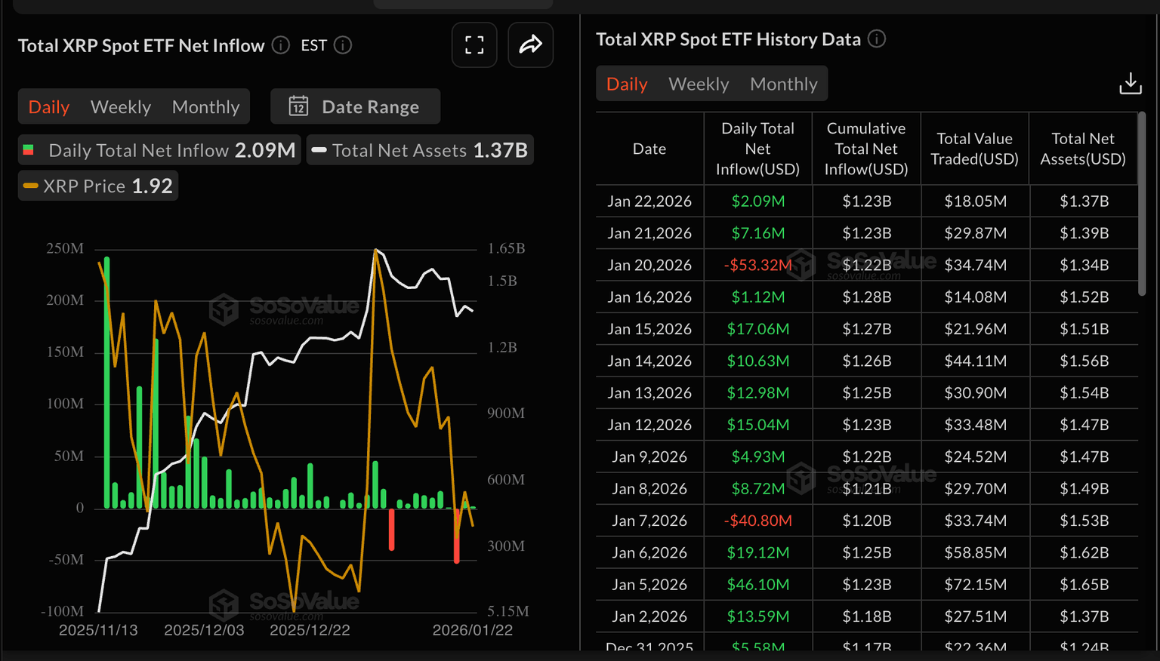1160x661 pixels.
Task: Toggle Total Net Assets line visibility
Action: click(420, 150)
